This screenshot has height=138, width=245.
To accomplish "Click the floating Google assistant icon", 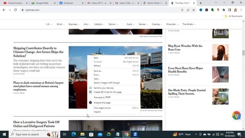I will [236, 115].
